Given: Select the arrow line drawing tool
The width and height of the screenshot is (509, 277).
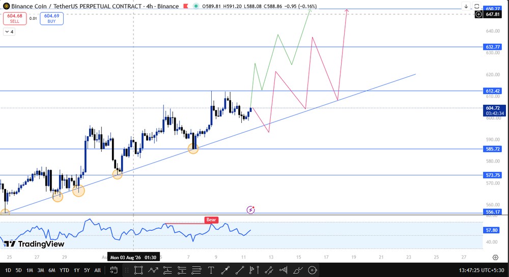Looking at the screenshot, I should [x=225, y=270].
